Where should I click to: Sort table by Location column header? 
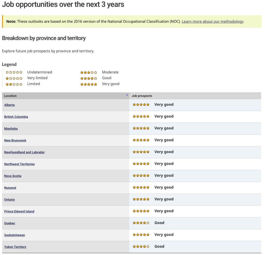[10, 96]
